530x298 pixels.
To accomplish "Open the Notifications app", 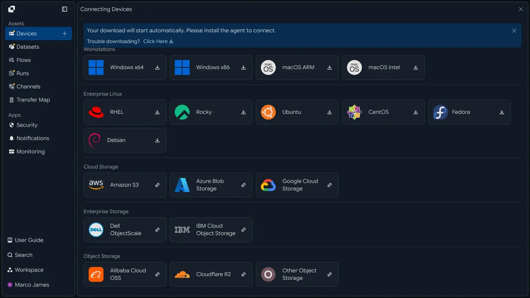I will coord(39,138).
